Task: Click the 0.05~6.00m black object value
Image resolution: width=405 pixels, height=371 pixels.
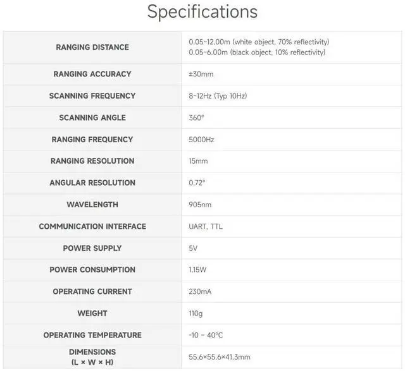Action: tap(257, 52)
